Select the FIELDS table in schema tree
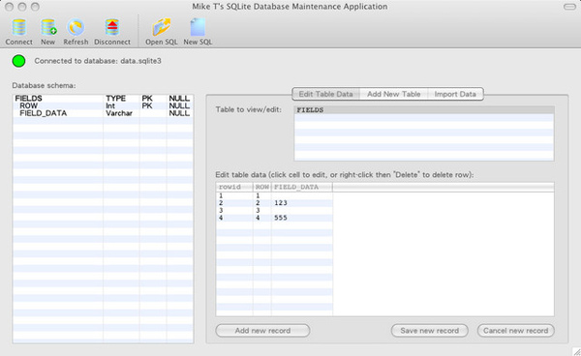The image size is (581, 356). click(28, 99)
